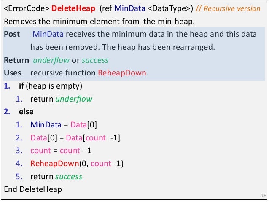Click the green 'success' word in the Return line
The image size is (269, 202).
[94, 60]
